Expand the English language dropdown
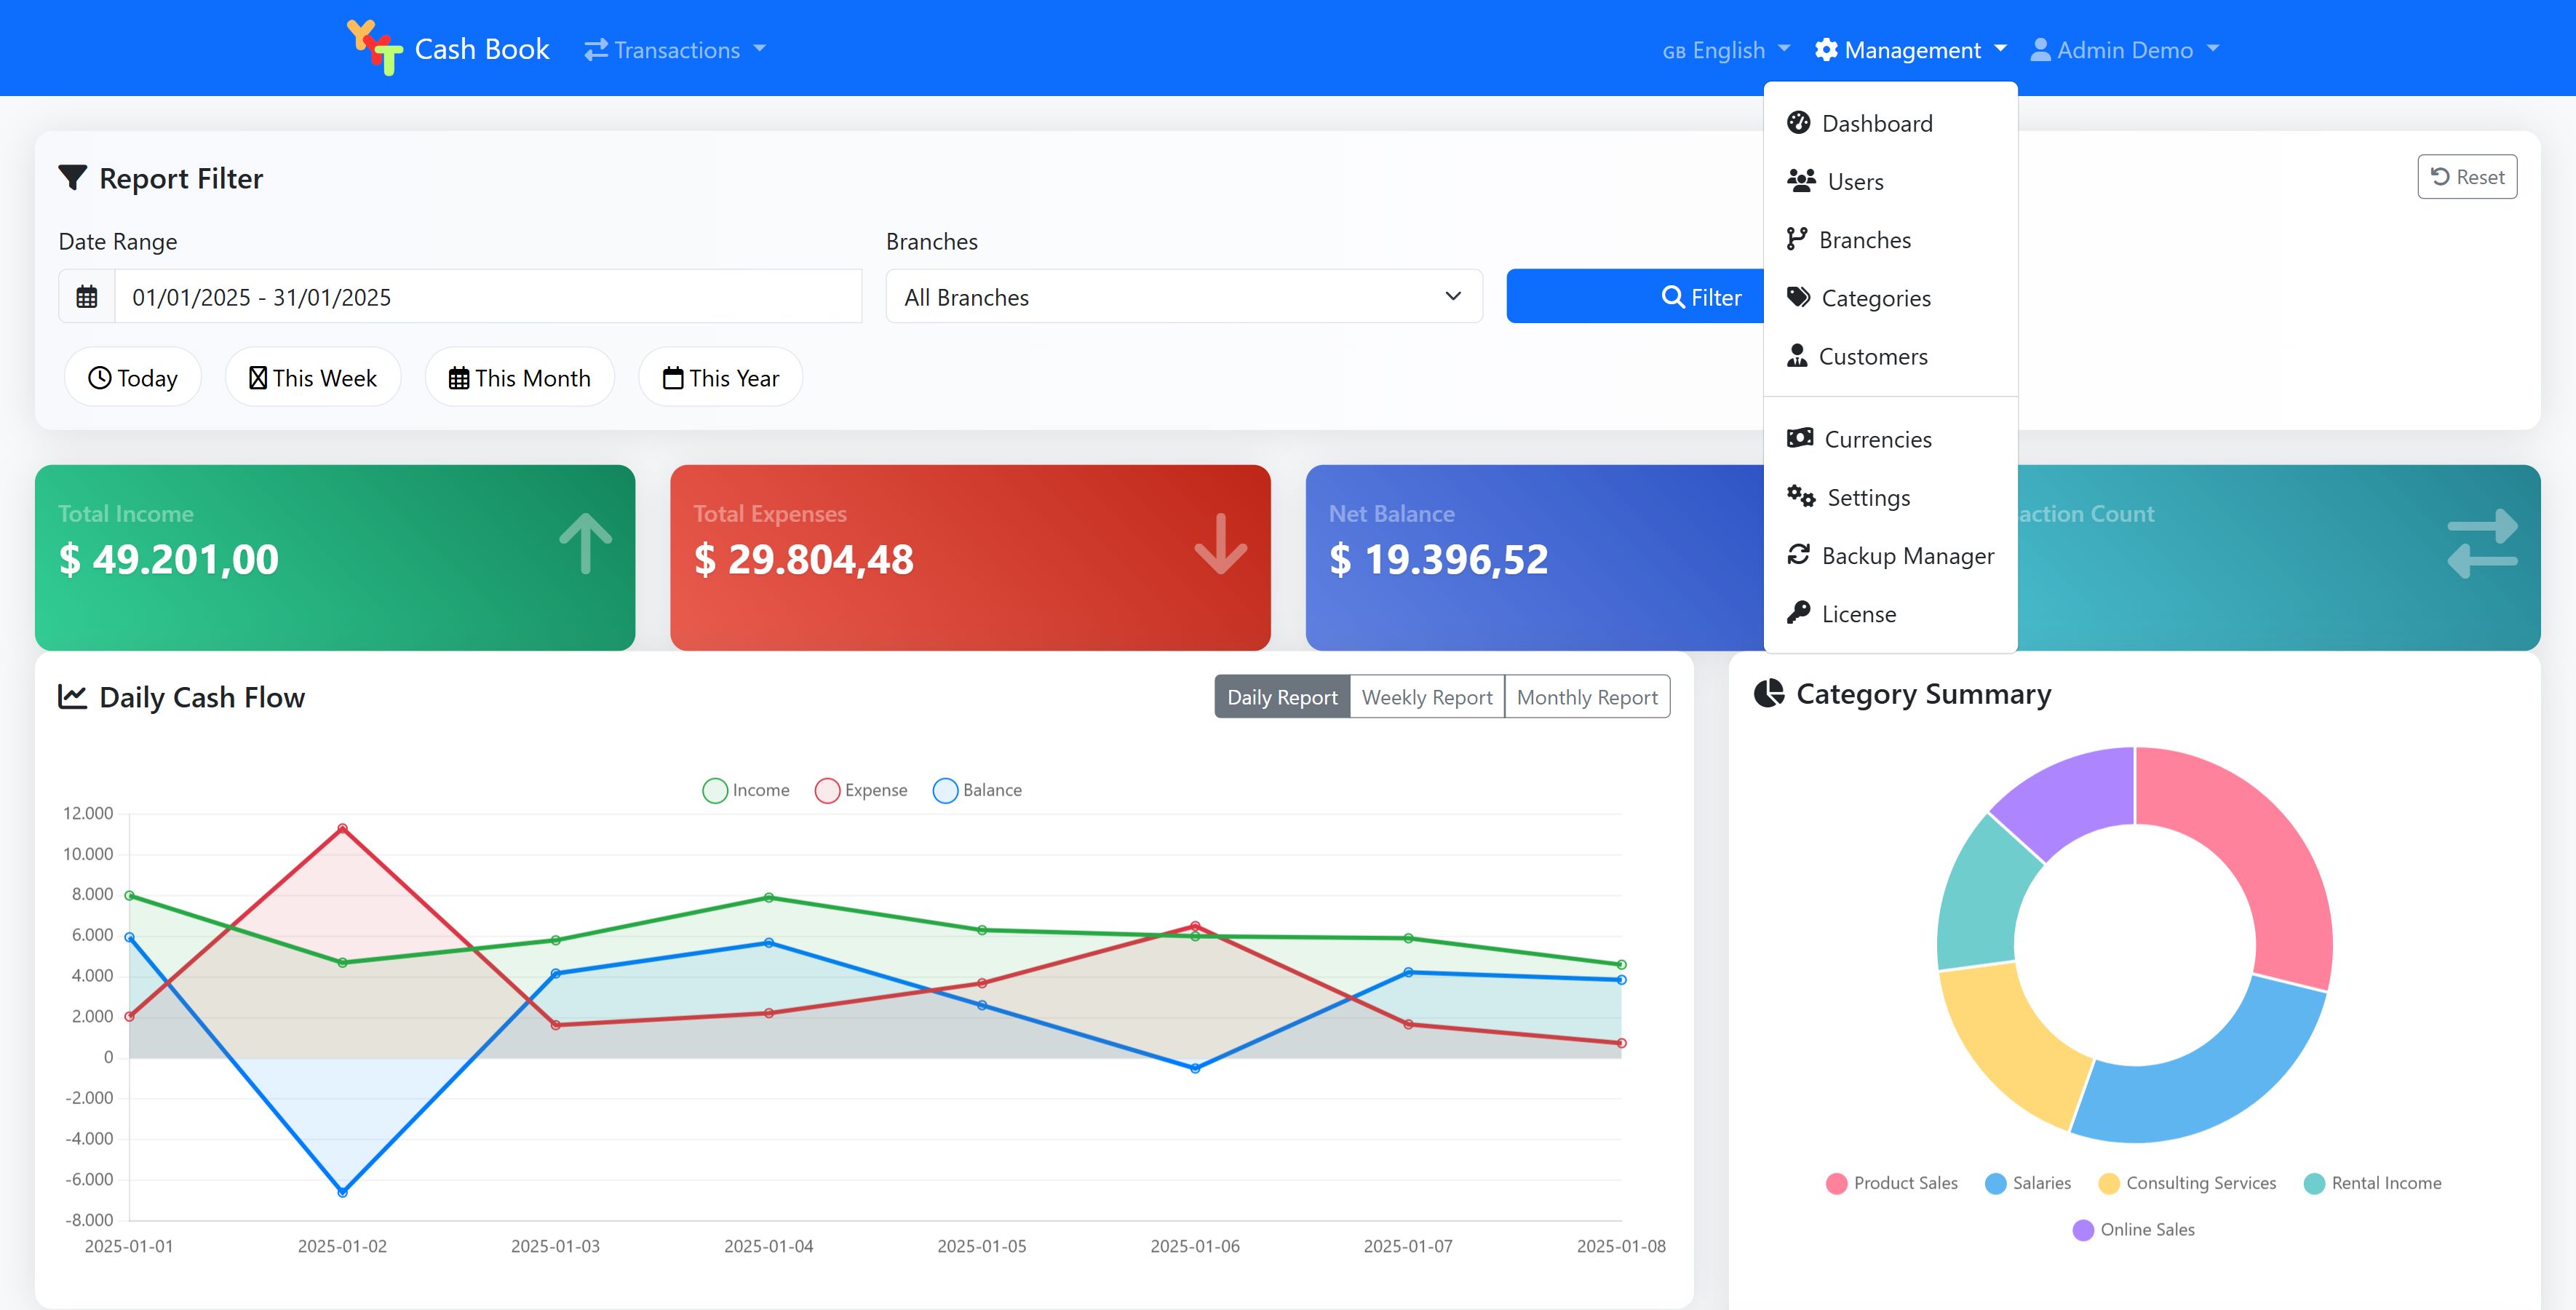The width and height of the screenshot is (2576, 1310). [1725, 50]
